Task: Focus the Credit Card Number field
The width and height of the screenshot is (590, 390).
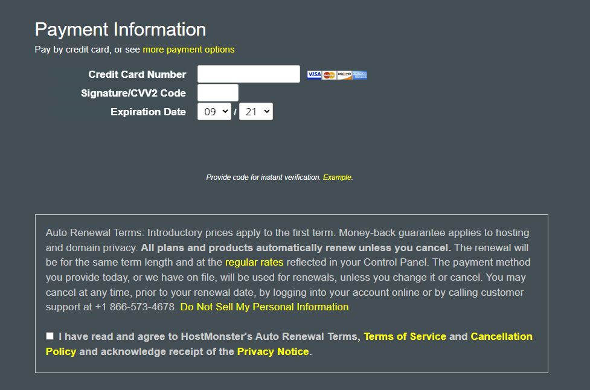Action: tap(249, 74)
